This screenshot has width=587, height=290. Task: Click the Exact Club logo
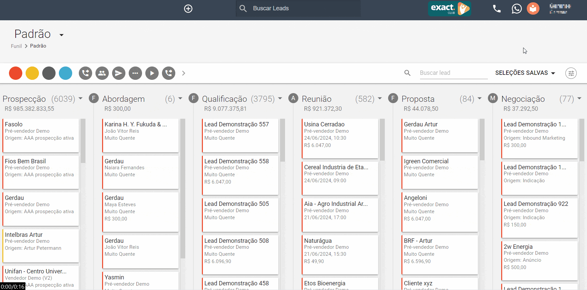[449, 9]
